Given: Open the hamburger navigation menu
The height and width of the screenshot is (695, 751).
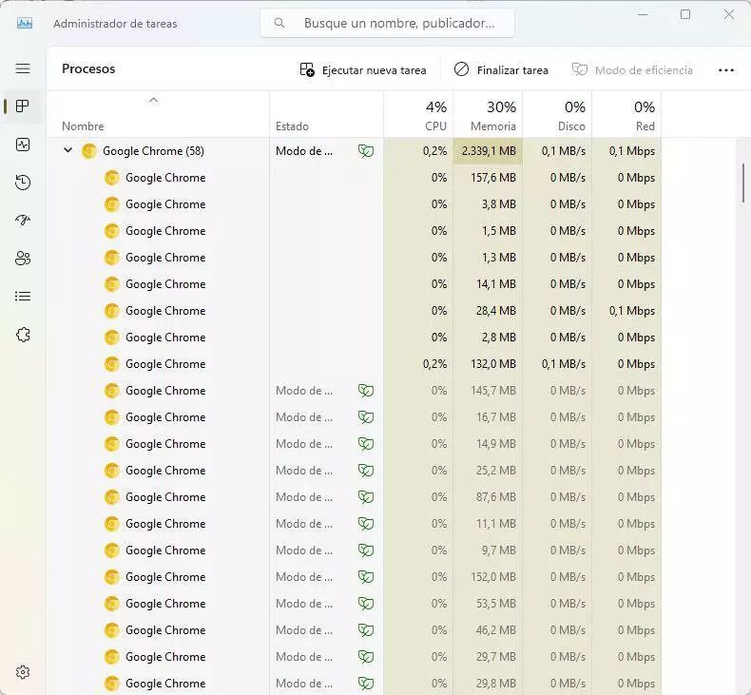Looking at the screenshot, I should [x=23, y=68].
